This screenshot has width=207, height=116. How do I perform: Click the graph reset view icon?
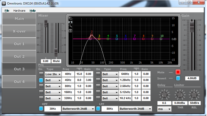click(70, 18)
